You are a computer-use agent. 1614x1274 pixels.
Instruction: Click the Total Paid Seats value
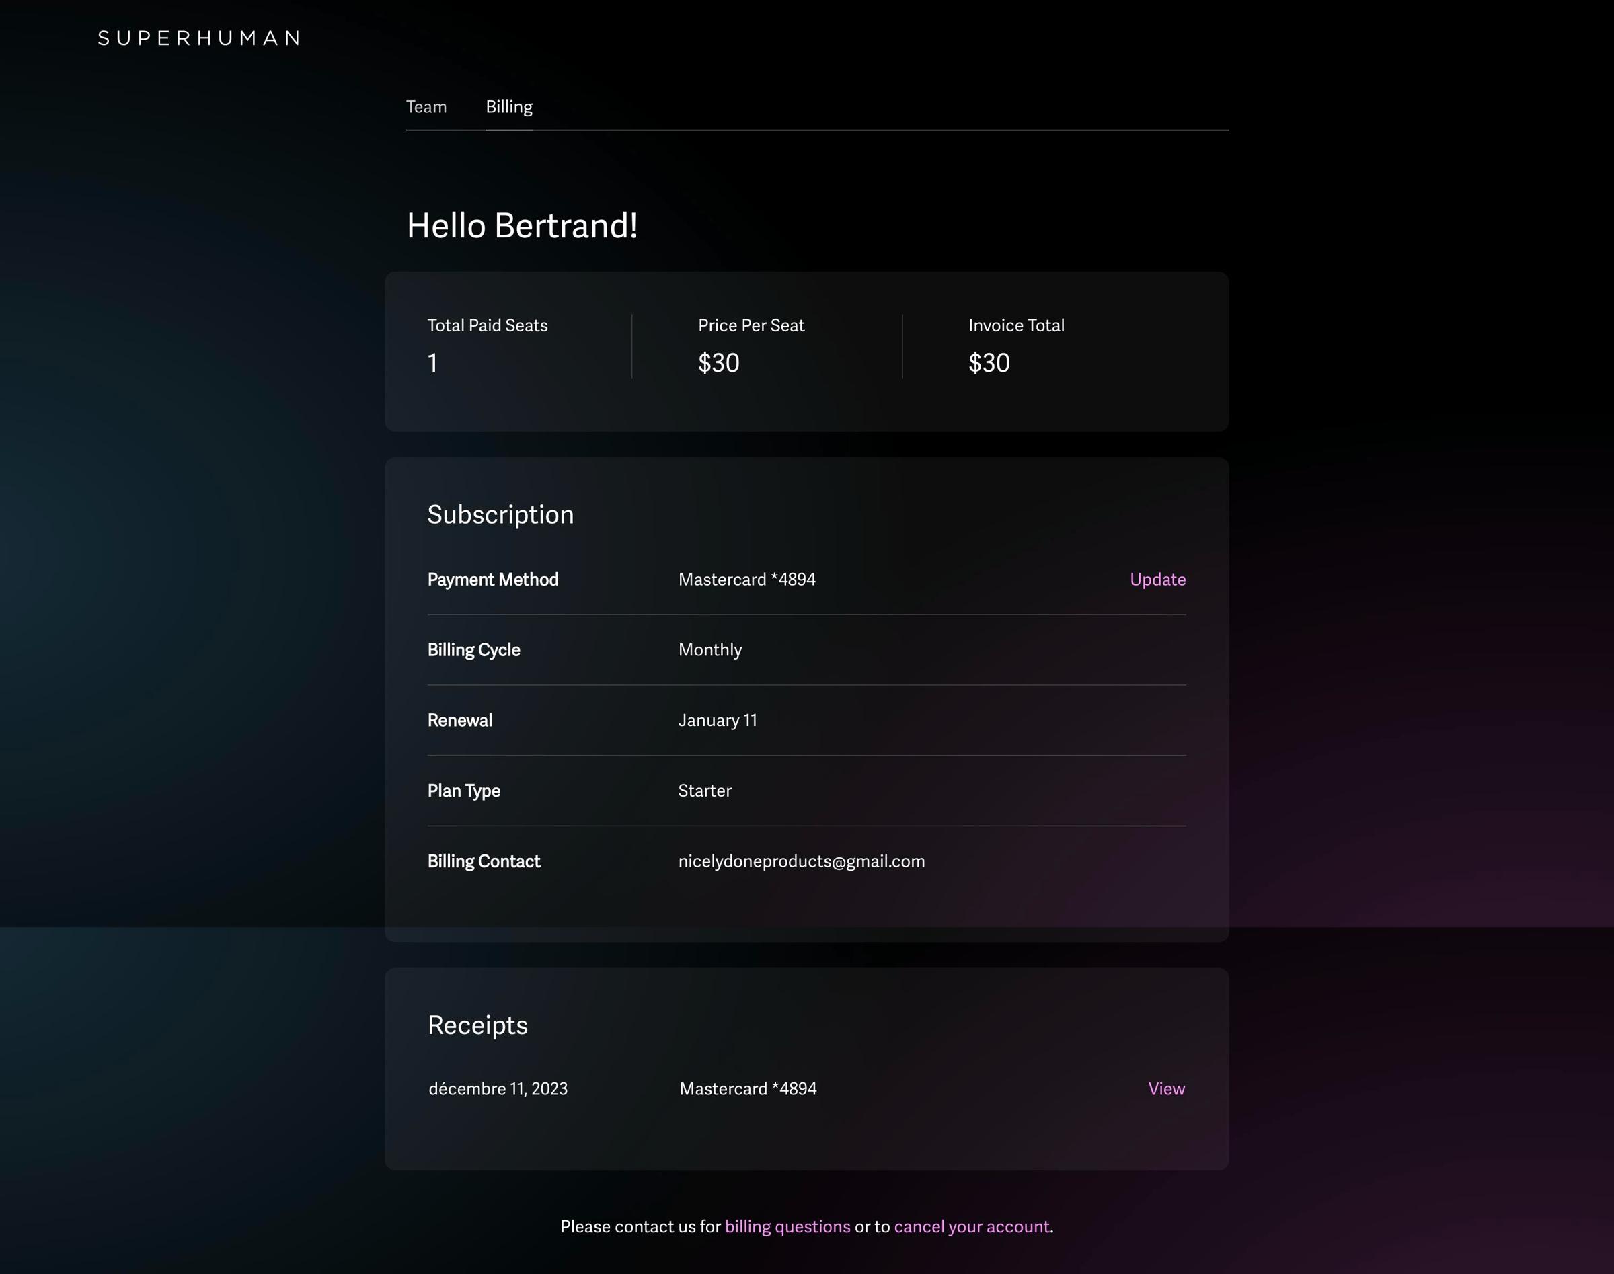(x=433, y=363)
